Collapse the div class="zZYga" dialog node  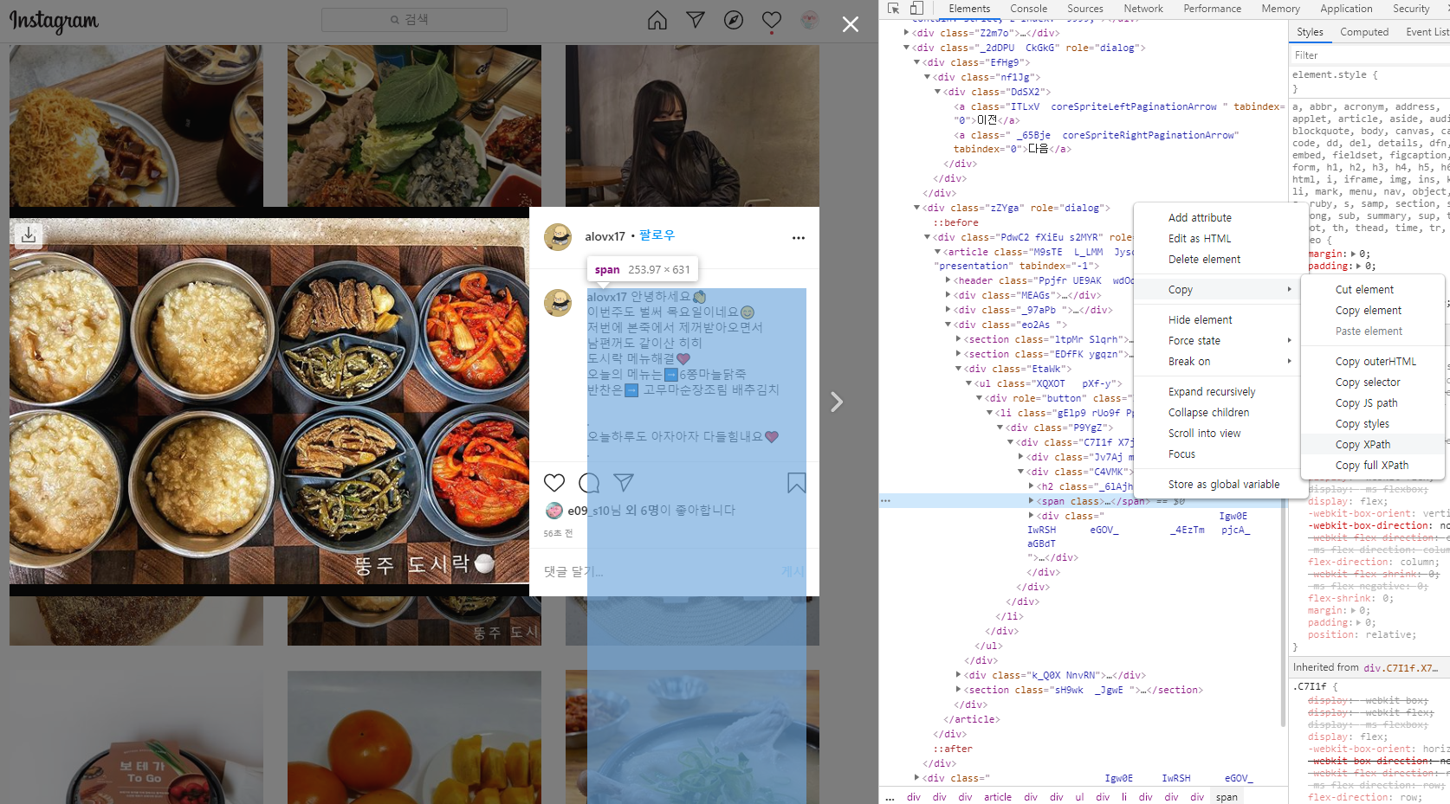tap(916, 208)
